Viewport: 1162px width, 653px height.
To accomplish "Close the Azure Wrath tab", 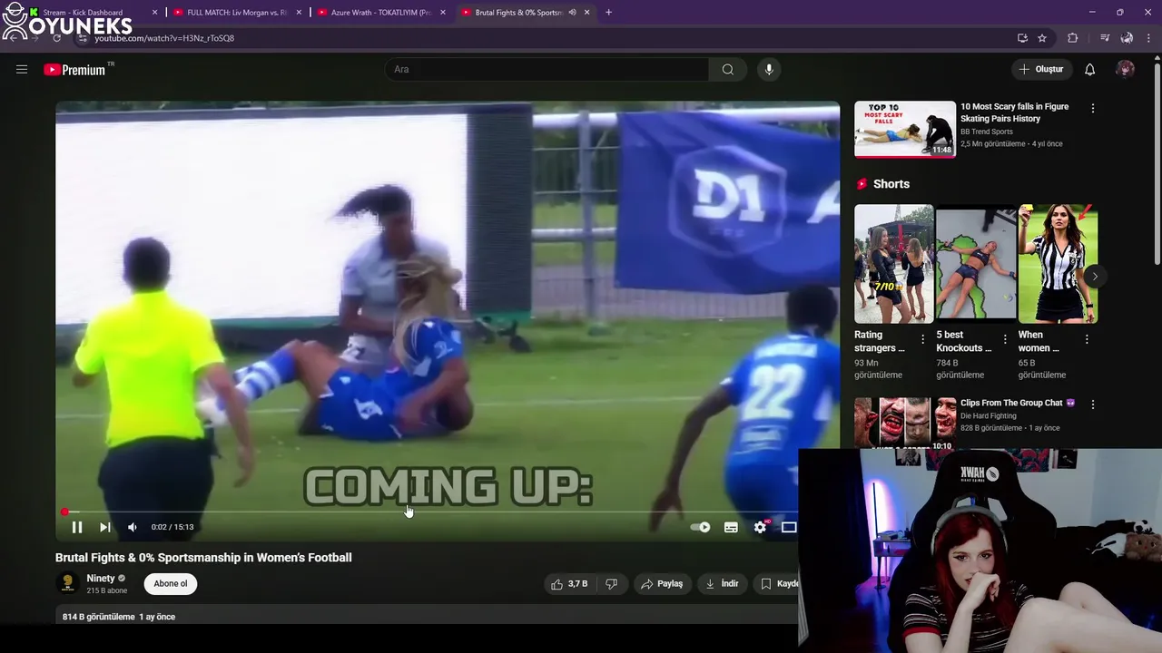I will 442,13.
